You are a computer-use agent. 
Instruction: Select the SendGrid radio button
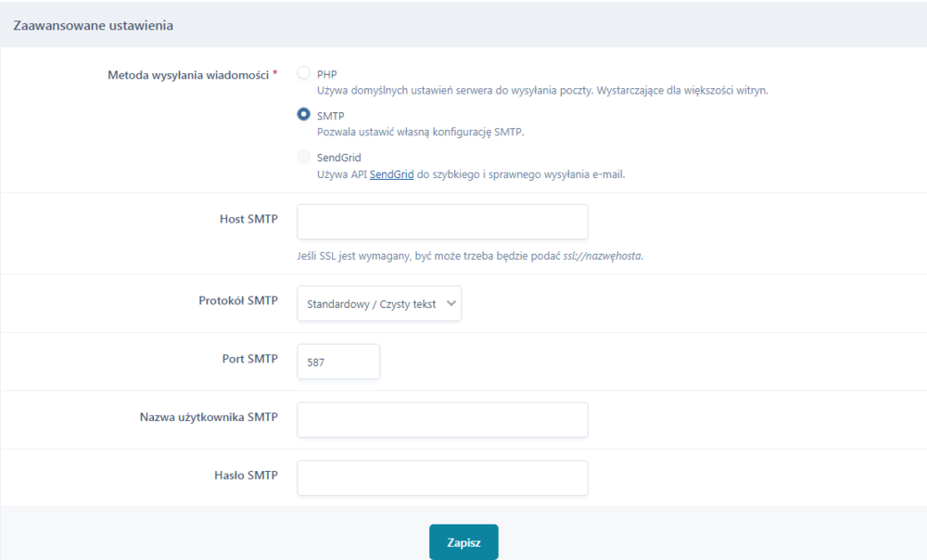point(303,157)
